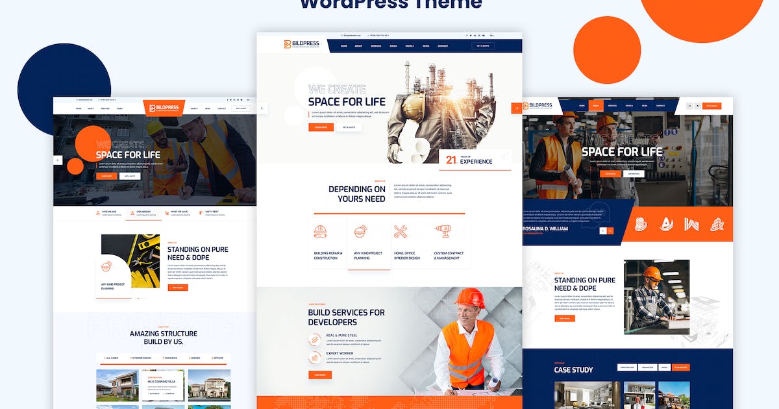Open Pages dropdown in right mockup menu
779x409 pixels.
[x=629, y=105]
